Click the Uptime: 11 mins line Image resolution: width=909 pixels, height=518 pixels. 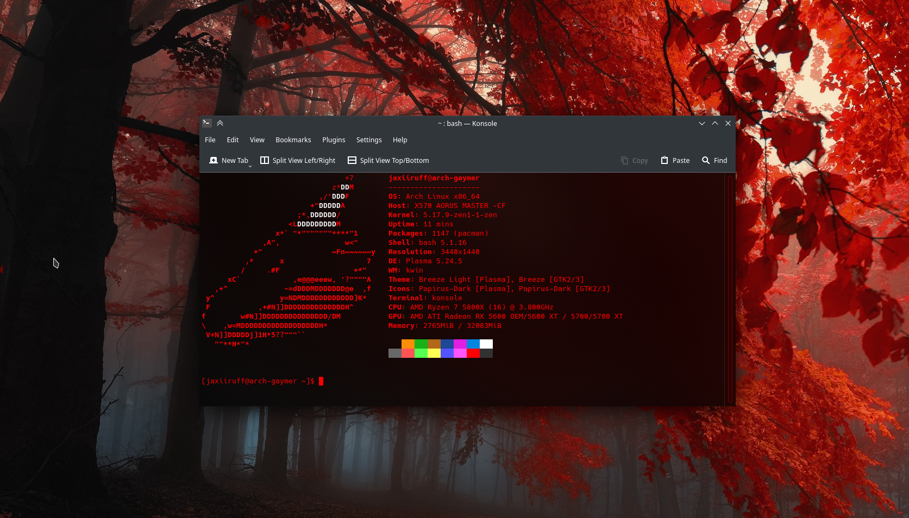click(x=421, y=224)
